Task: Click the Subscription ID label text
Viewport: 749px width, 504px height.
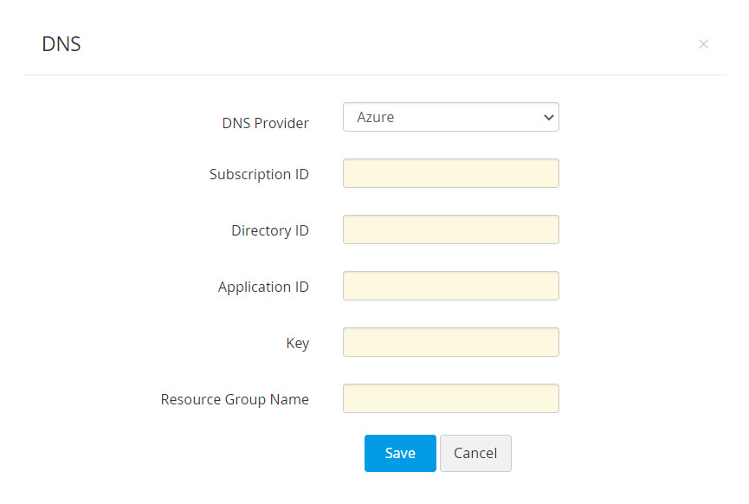Action: point(259,174)
